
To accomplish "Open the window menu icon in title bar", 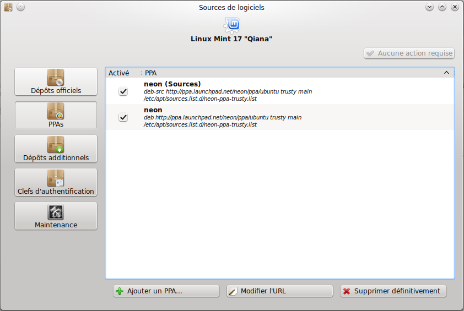I will 8,7.
